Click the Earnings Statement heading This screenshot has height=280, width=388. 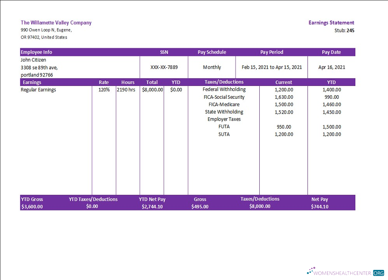331,23
